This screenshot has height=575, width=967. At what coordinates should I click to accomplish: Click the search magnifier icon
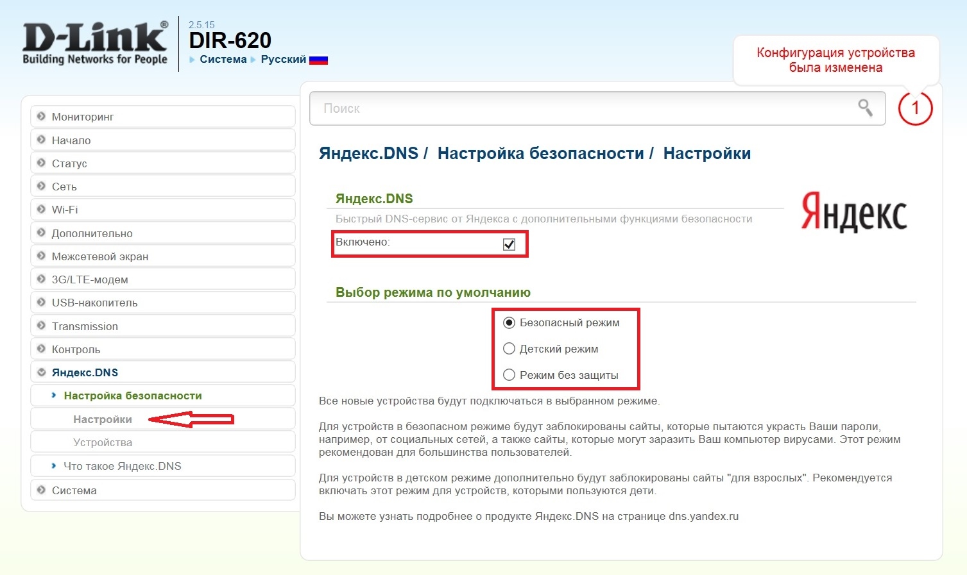point(865,108)
